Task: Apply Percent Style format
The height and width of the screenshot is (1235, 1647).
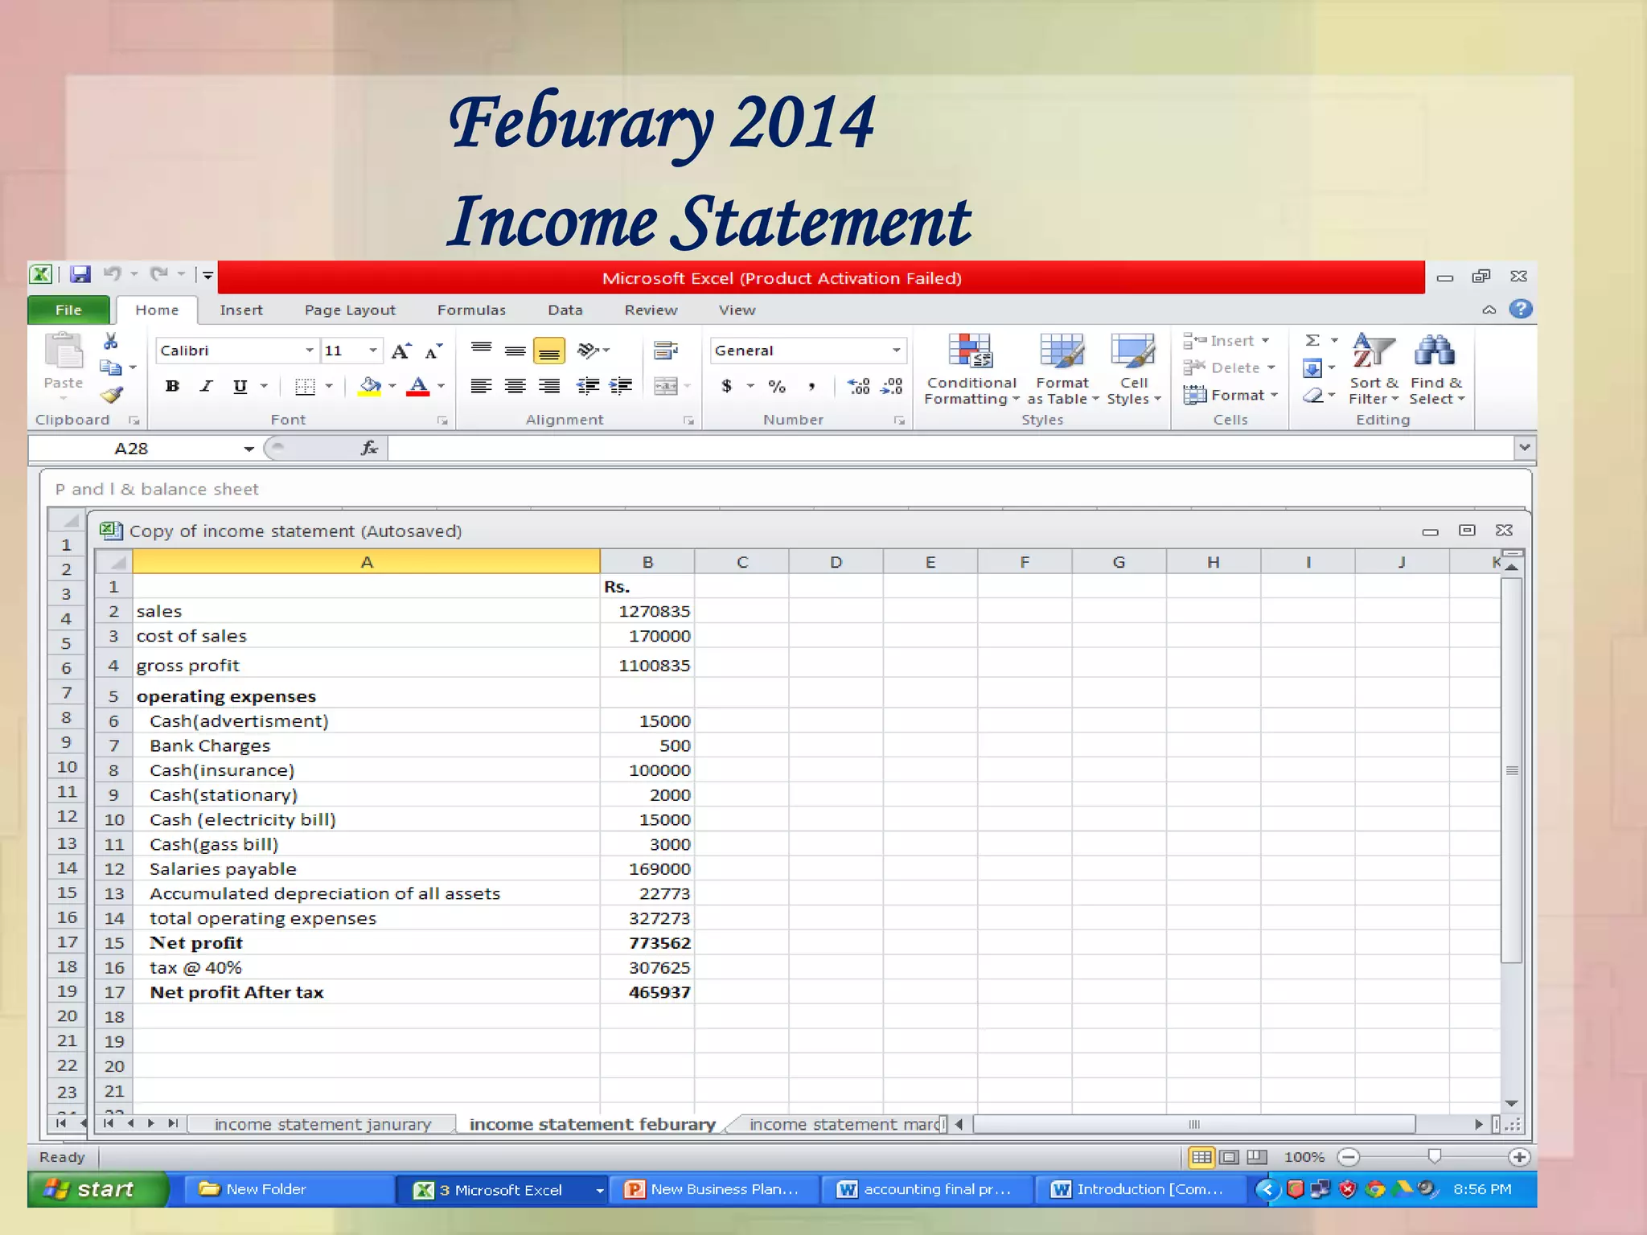Action: (777, 387)
